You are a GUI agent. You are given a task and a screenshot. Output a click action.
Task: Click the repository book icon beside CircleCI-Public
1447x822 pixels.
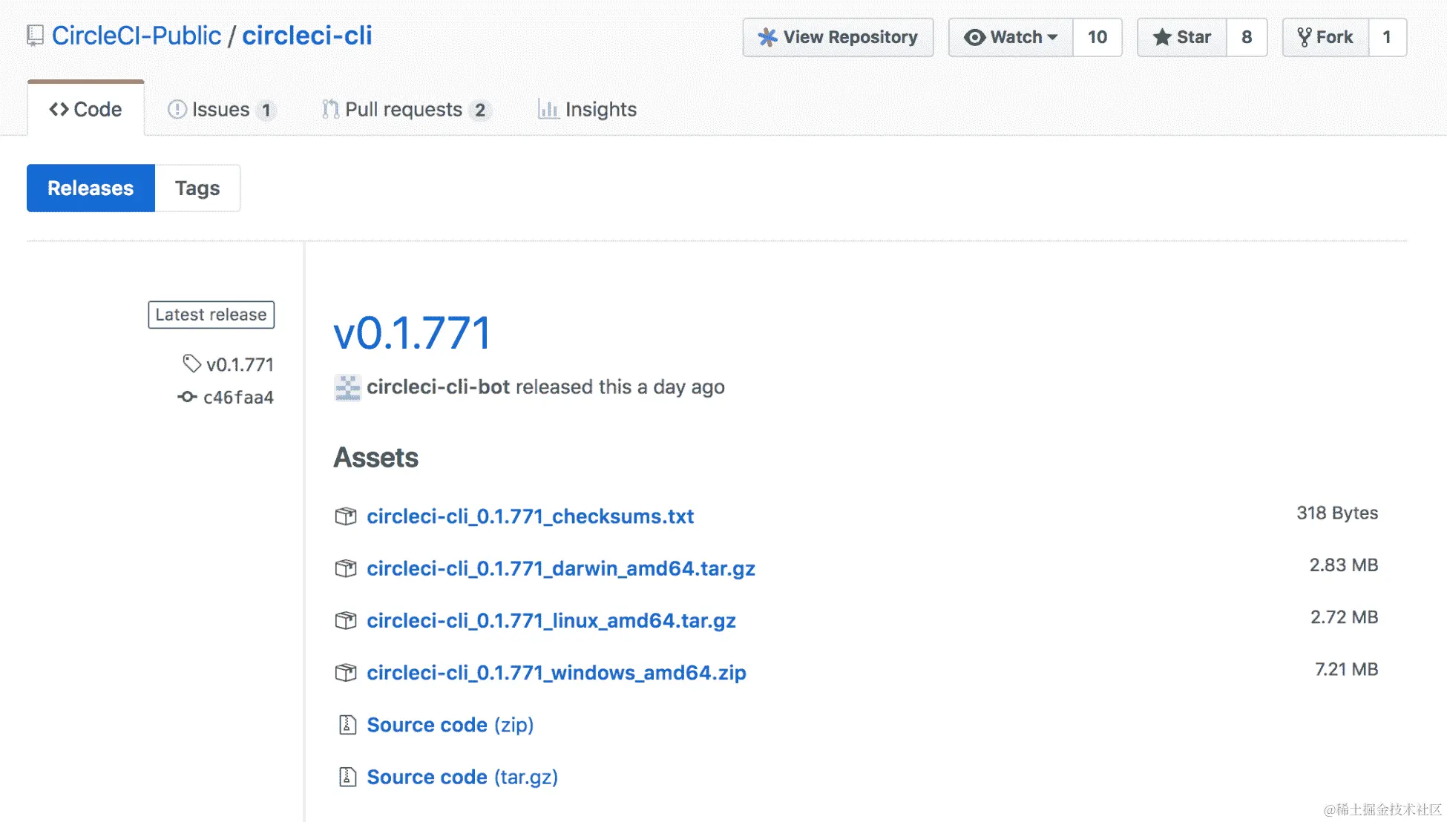point(34,36)
